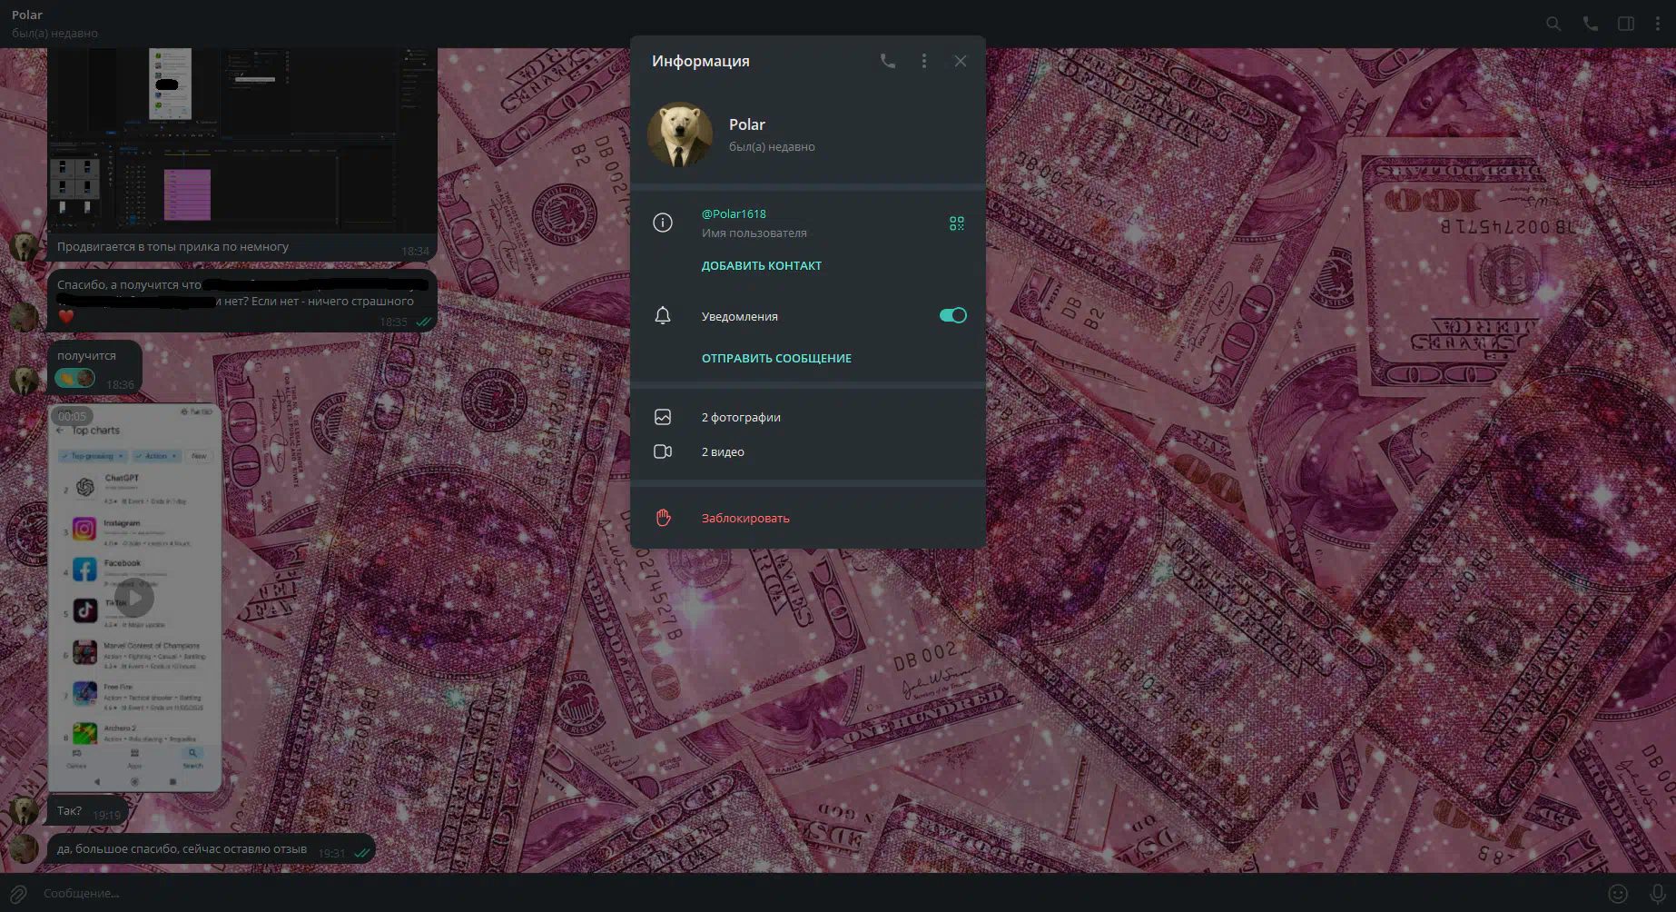Viewport: 1676px width, 912px height.
Task: Click the microphone voice message icon
Action: point(1656,894)
